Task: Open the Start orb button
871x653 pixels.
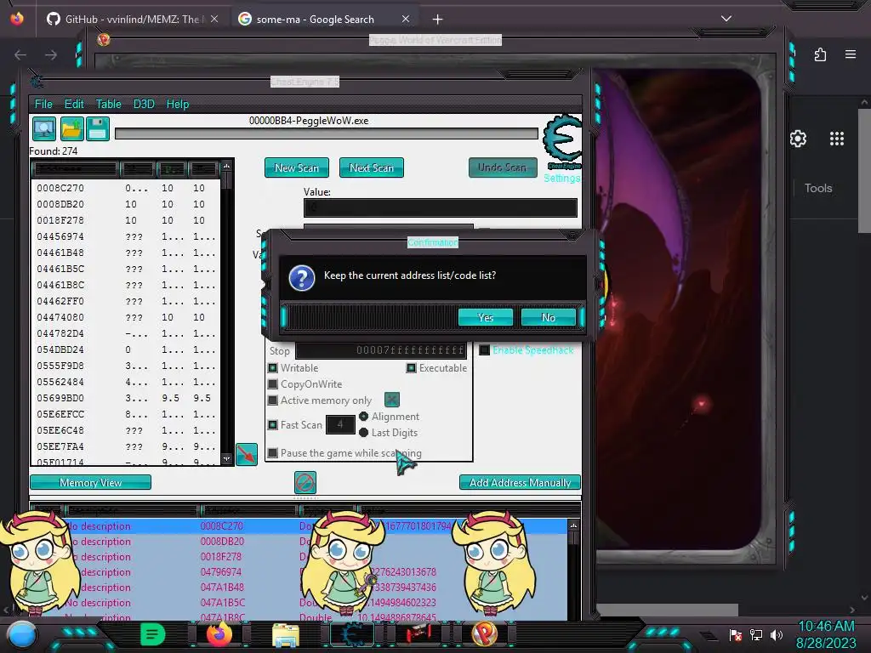Action: (x=21, y=634)
